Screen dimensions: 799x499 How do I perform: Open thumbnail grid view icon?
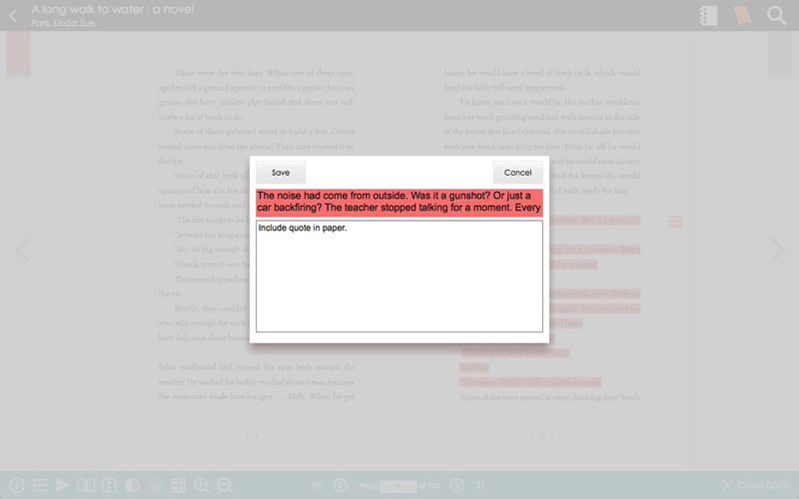(178, 485)
